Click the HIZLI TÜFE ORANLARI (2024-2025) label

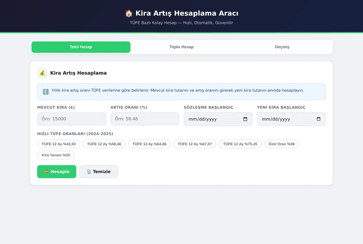pyautogui.click(x=75, y=134)
